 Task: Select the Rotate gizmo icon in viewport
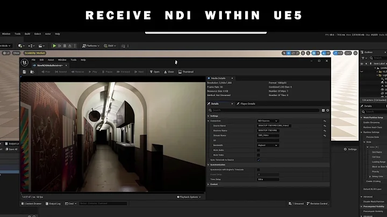tap(293, 53)
